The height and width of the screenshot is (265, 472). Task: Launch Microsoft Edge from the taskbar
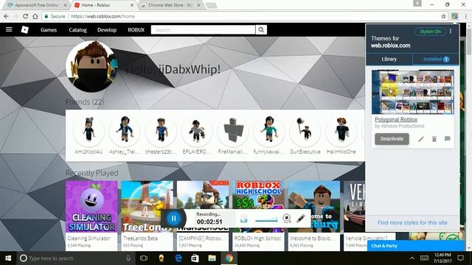[x=178, y=258]
